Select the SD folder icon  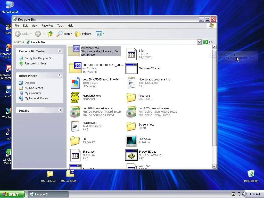75,141
